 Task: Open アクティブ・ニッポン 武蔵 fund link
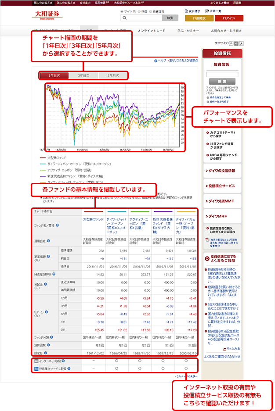point(139,224)
